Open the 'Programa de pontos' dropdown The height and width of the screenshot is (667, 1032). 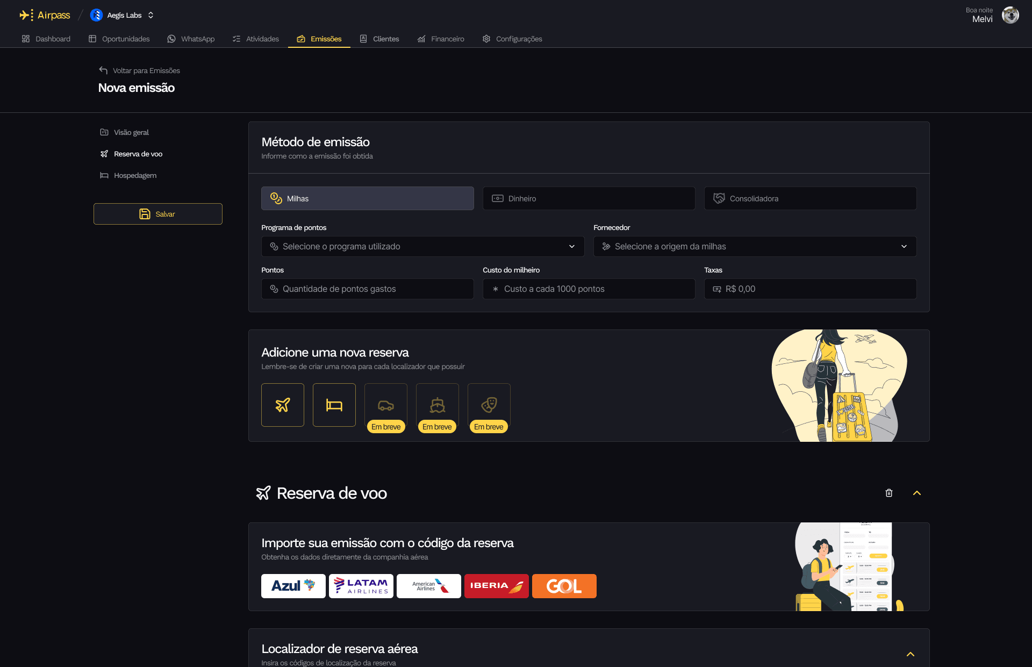point(422,246)
